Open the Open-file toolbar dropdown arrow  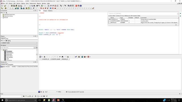pyautogui.click(x=6, y=6)
